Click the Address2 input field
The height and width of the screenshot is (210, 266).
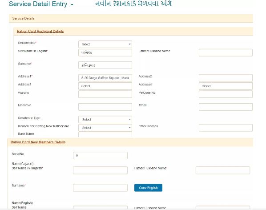[x=226, y=78]
